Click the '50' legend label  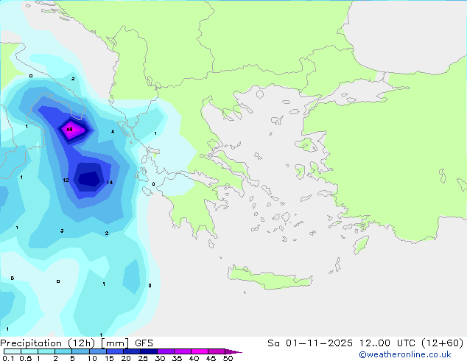(x=228, y=358)
